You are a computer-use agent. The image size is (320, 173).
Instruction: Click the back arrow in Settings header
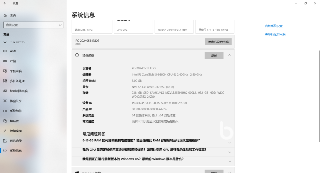click(5, 3)
